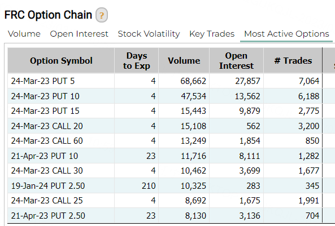Click volume value 11,716
This screenshot has width=335, height=226.
click(x=193, y=156)
